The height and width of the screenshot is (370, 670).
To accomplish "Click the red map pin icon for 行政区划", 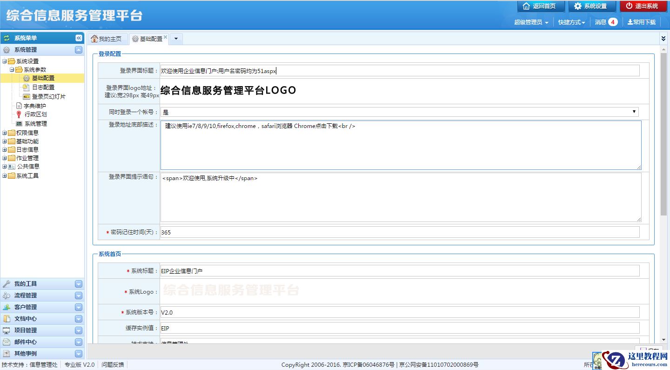I will click(19, 114).
